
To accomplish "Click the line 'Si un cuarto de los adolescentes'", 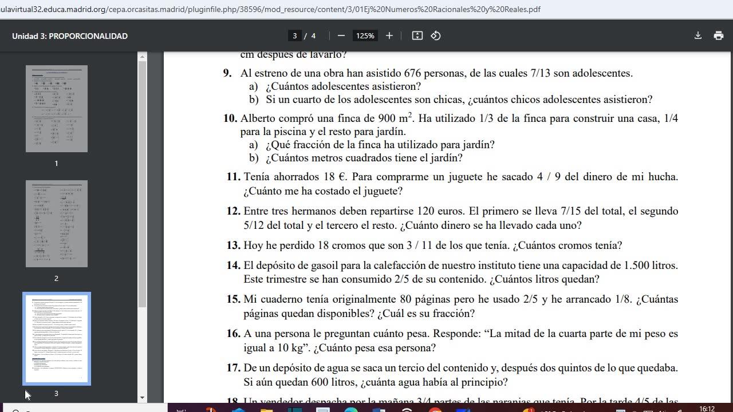I will click(459, 100).
